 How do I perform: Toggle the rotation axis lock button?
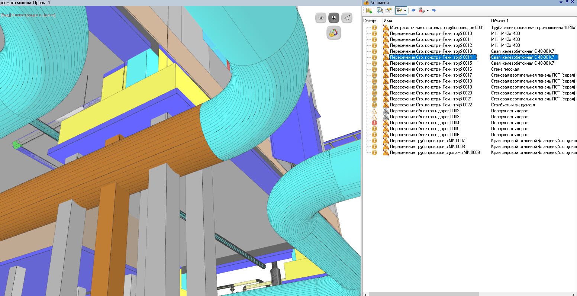[333, 33]
